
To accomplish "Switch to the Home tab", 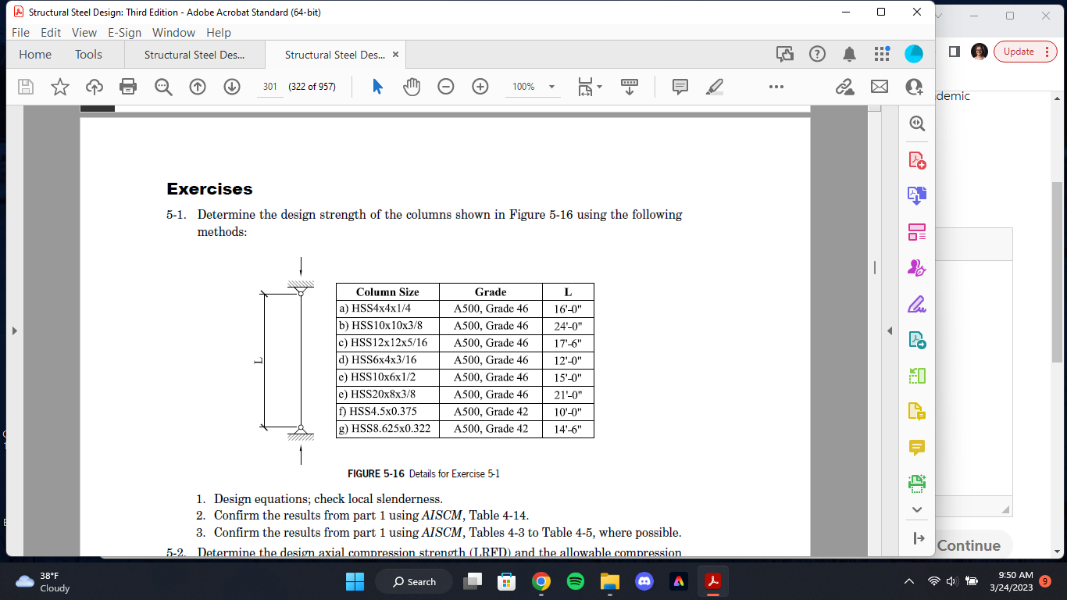I will [34, 55].
